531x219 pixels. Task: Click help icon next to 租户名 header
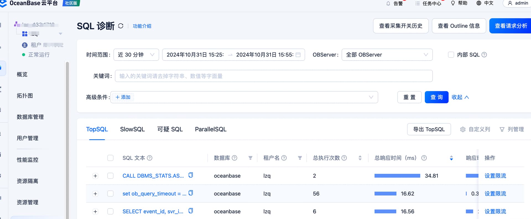[284, 158]
